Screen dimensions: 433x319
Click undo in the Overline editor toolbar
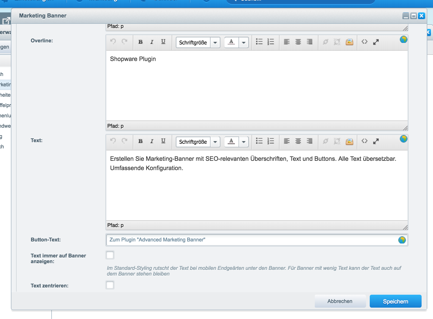pos(113,41)
